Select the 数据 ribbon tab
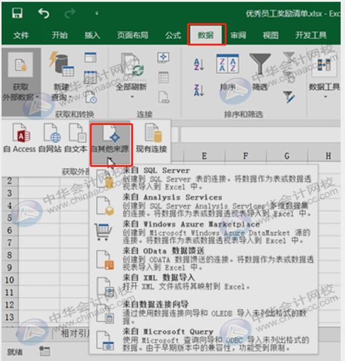345x361 pixels. (206, 35)
